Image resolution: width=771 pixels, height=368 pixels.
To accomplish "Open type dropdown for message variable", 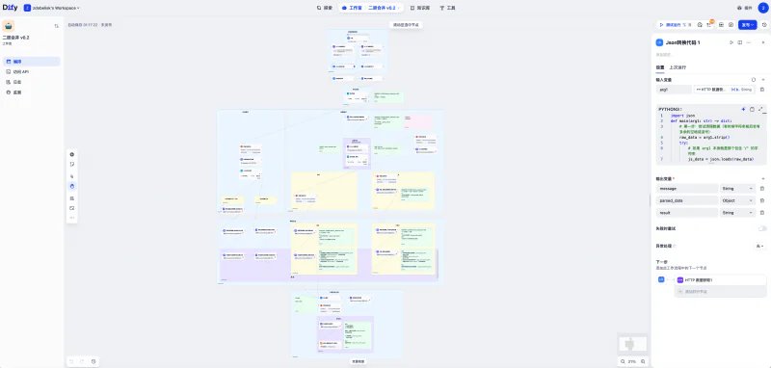I will tap(737, 189).
